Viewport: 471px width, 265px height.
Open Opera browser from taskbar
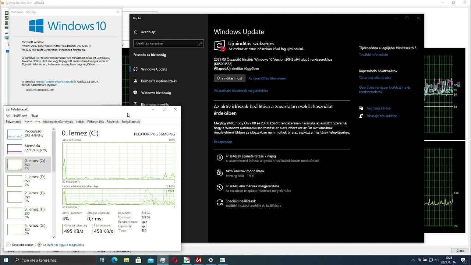tap(174, 260)
